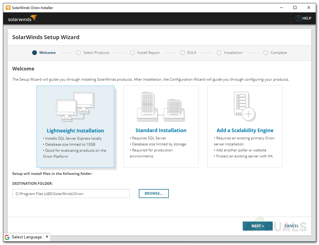319x245 pixels.
Task: Click the 'SolarWinds Setup Wizard' title
Action: click(x=46, y=37)
